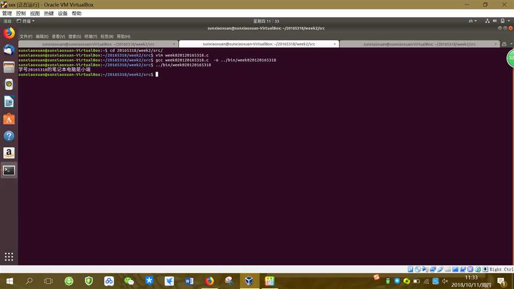The width and height of the screenshot is (514, 289).
Task: Toggle the muted volume tray icon
Action: click(x=445, y=281)
